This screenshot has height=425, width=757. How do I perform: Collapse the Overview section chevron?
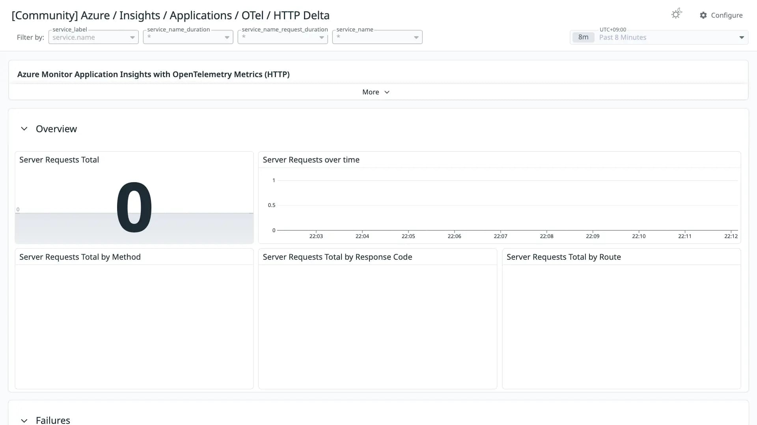(24, 129)
